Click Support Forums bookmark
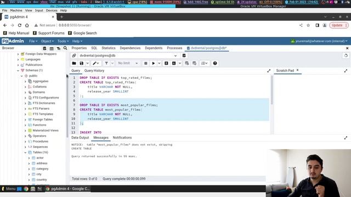The image size is (351, 197). tap(49, 33)
